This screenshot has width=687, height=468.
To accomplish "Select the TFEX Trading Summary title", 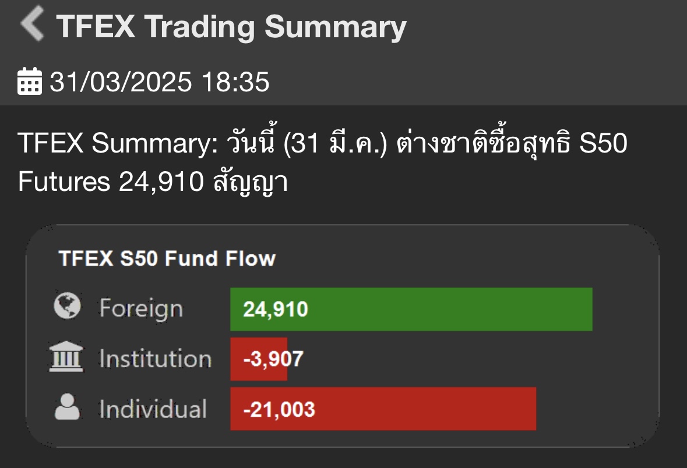I will tap(231, 27).
